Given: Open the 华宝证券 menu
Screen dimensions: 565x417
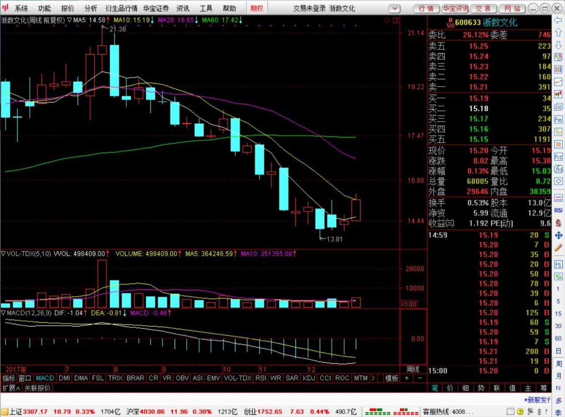Looking at the screenshot, I should (x=155, y=8).
